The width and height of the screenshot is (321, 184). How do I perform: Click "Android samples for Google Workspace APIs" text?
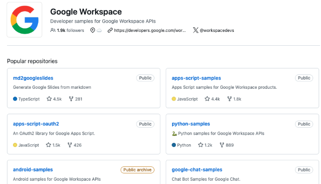57,179
